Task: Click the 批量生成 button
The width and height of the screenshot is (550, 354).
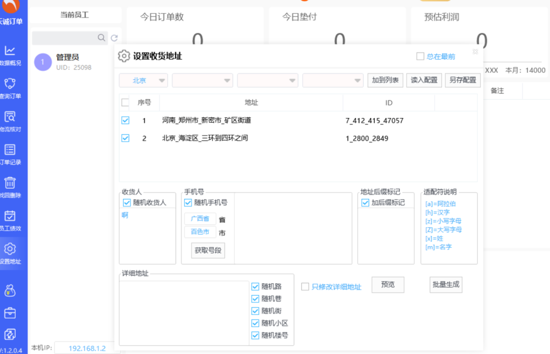Action: pos(446,285)
